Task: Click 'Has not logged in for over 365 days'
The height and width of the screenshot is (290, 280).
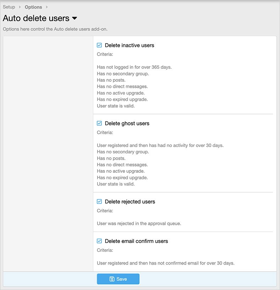Action: (x=134, y=67)
